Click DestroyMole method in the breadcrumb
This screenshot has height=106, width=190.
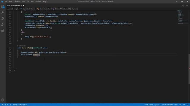[x=66, y=9]
